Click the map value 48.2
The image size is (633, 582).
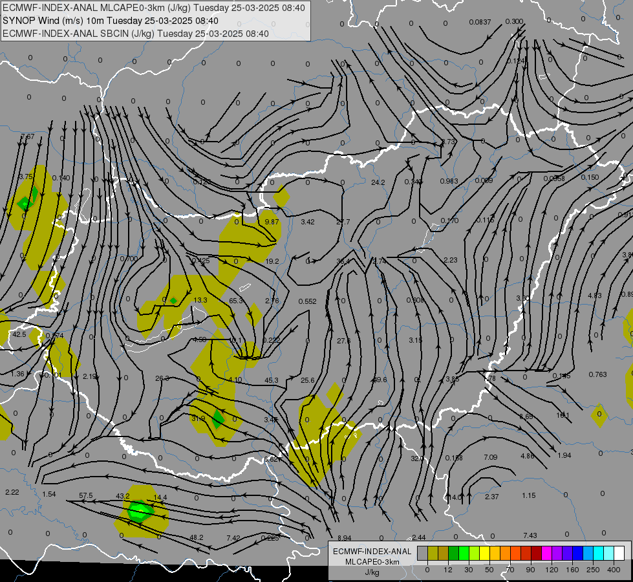(x=196, y=537)
